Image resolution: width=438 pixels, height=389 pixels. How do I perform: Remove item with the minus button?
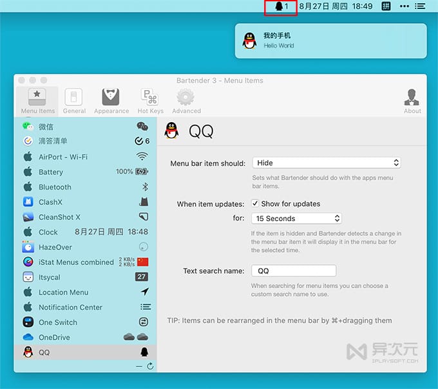pyautogui.click(x=139, y=366)
